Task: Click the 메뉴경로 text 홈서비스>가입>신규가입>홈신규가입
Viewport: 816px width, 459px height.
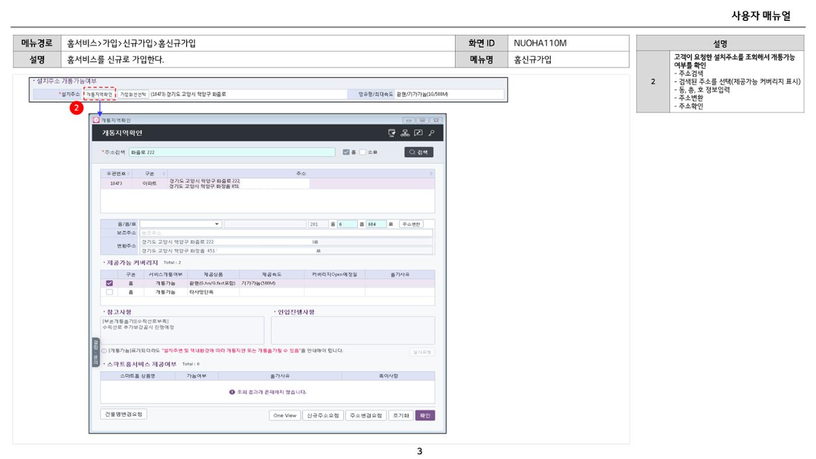Action: click(x=132, y=43)
